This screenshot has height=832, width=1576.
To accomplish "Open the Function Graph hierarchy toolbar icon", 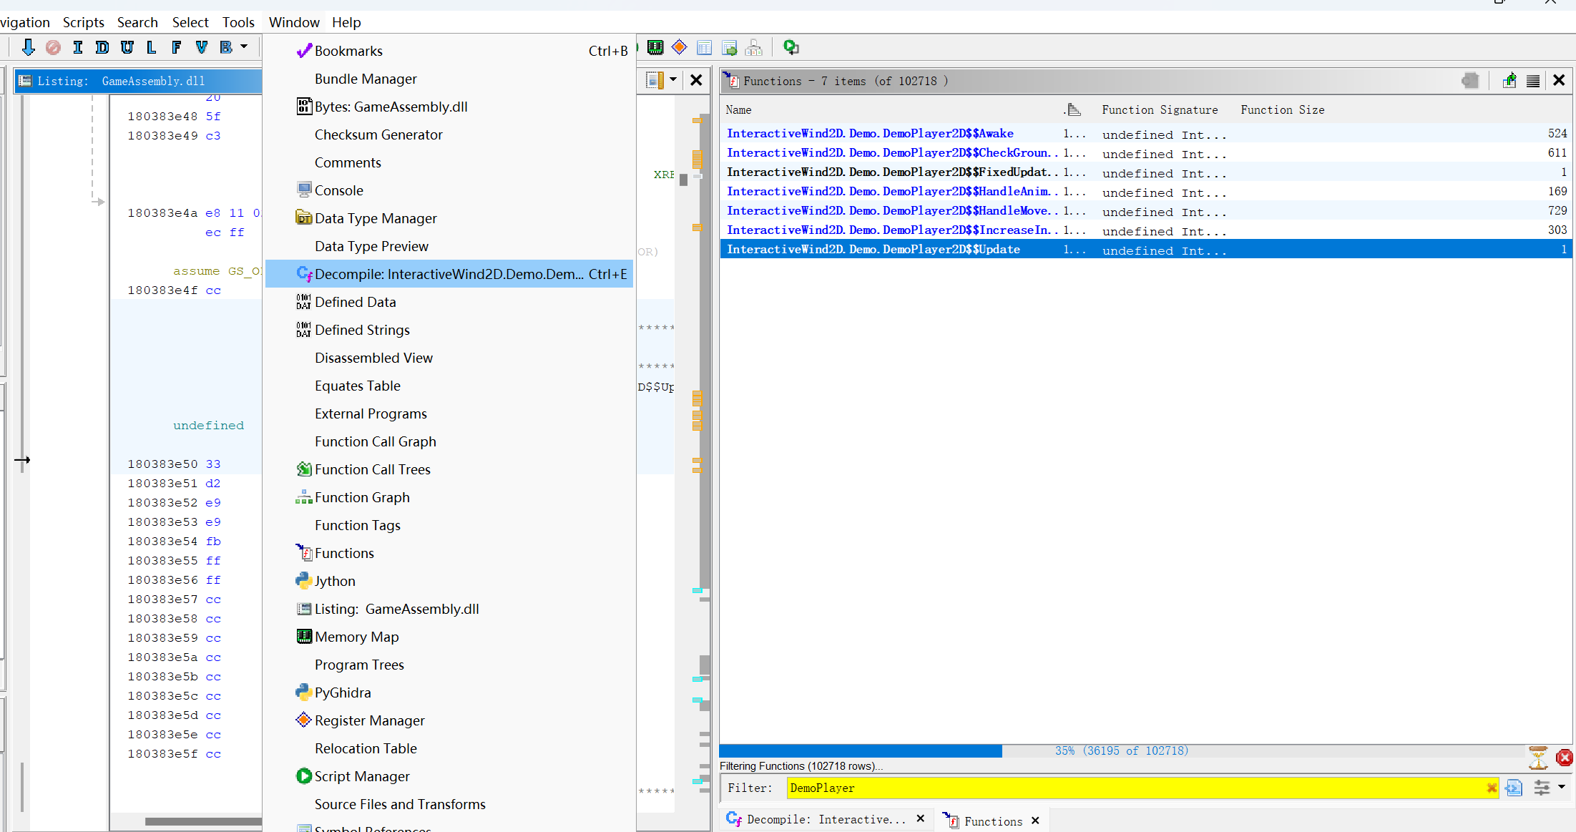I will tap(753, 48).
